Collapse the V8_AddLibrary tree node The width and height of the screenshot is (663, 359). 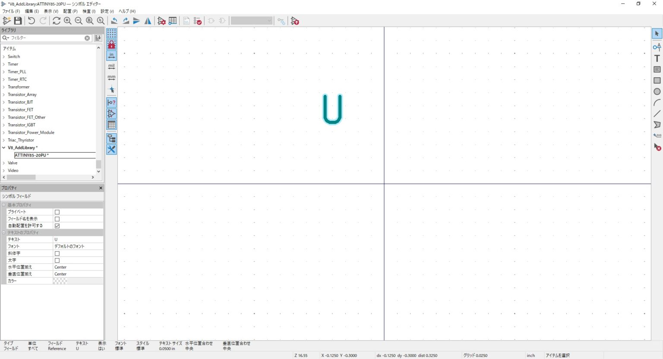pyautogui.click(x=4, y=148)
